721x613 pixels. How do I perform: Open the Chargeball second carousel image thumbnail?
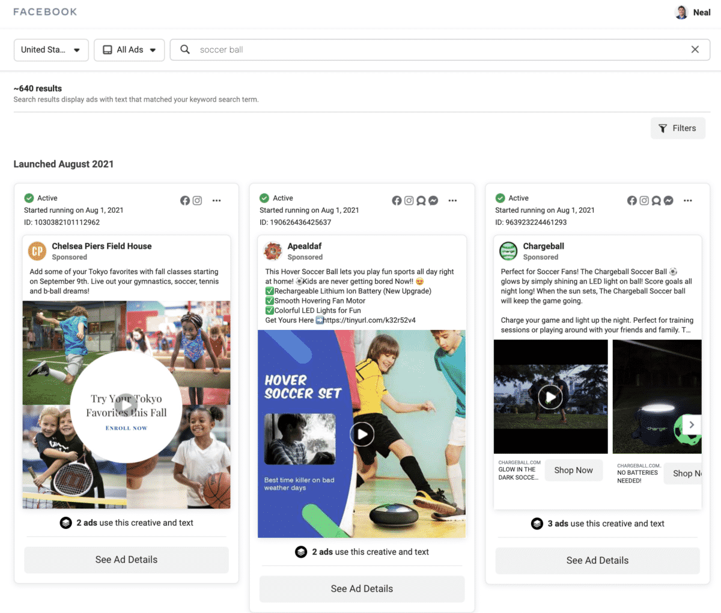657,397
